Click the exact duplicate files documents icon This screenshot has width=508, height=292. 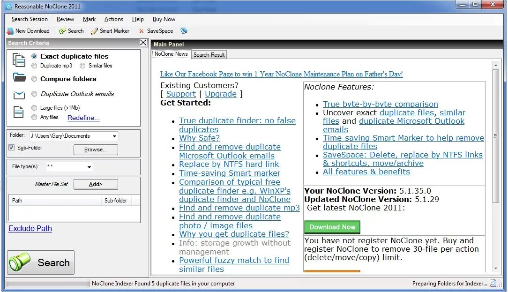tap(19, 60)
